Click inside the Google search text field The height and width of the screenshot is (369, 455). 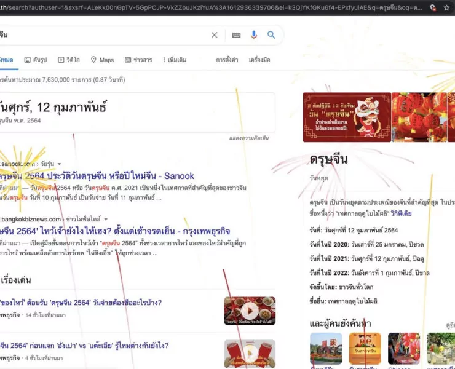pos(105,35)
